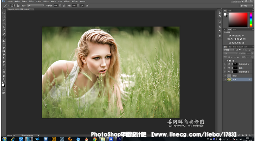Pick a color in the color field
Viewport: 256px width, 141px height.
[x=238, y=20]
